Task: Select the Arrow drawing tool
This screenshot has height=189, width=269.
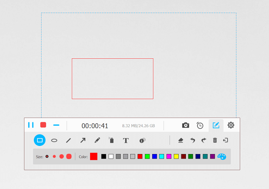Action: point(83,140)
